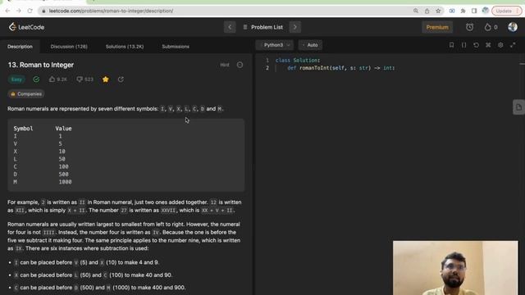Open the Python3 language dropdown
This screenshot has width=525, height=295.
tap(276, 45)
